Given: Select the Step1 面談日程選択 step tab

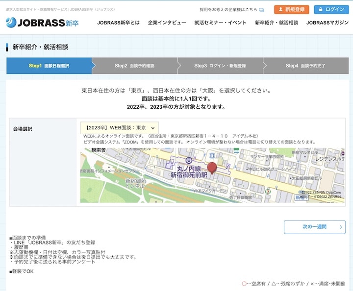Looking at the screenshot, I should 49,66.
